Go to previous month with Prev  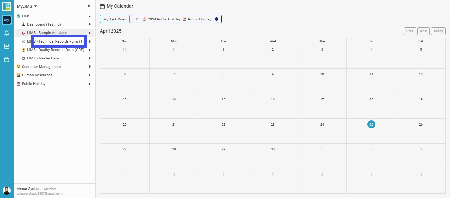pos(410,31)
